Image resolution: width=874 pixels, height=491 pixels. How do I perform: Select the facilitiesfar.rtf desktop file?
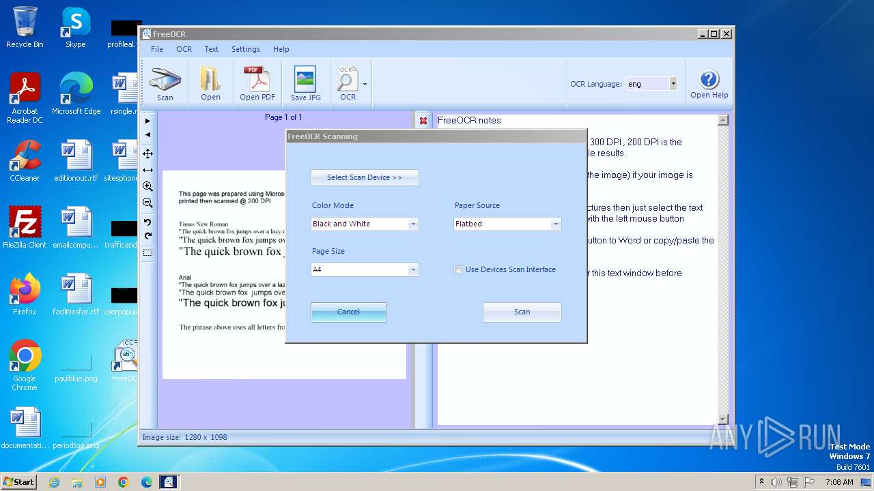point(76,295)
